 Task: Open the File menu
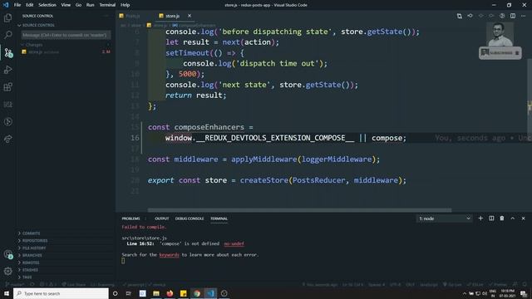[17, 5]
